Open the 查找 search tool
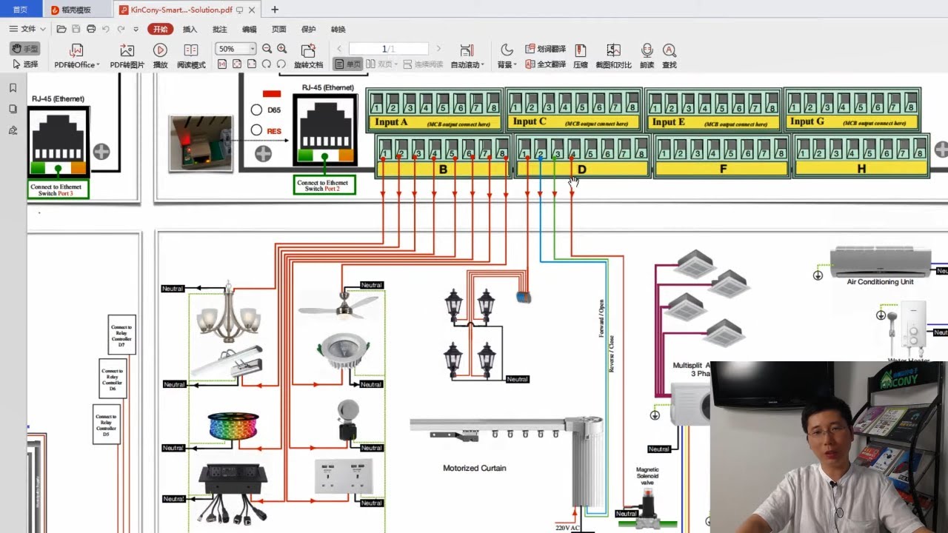 point(669,50)
